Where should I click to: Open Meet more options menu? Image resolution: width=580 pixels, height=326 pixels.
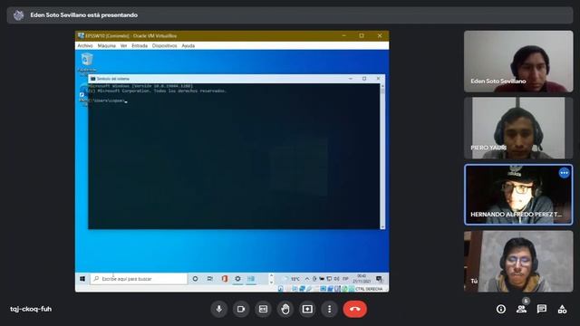click(x=329, y=309)
